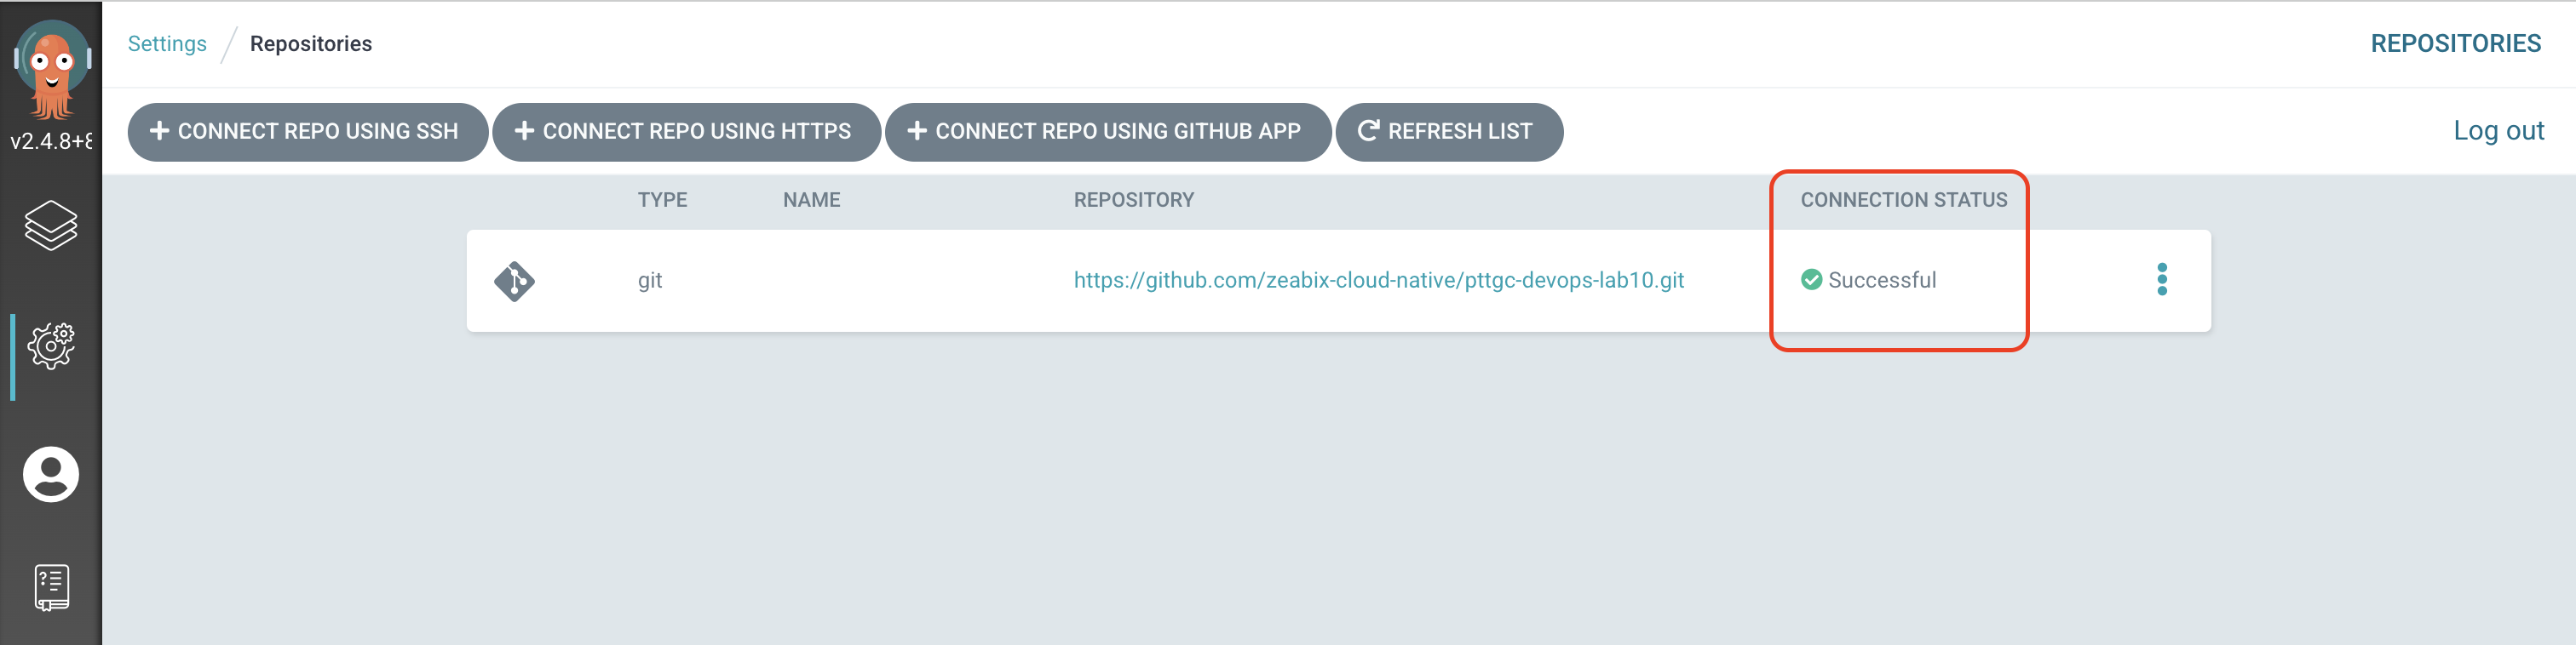Click the 'git' type cell

point(650,281)
